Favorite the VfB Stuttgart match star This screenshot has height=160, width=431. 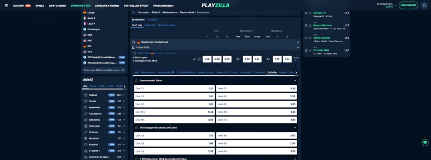tap(135, 53)
